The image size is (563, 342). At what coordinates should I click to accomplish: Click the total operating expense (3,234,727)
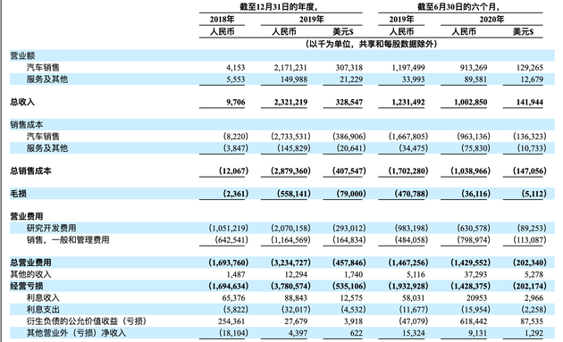(x=290, y=263)
